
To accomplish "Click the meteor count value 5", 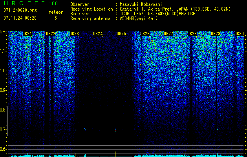I will coord(56,18).
